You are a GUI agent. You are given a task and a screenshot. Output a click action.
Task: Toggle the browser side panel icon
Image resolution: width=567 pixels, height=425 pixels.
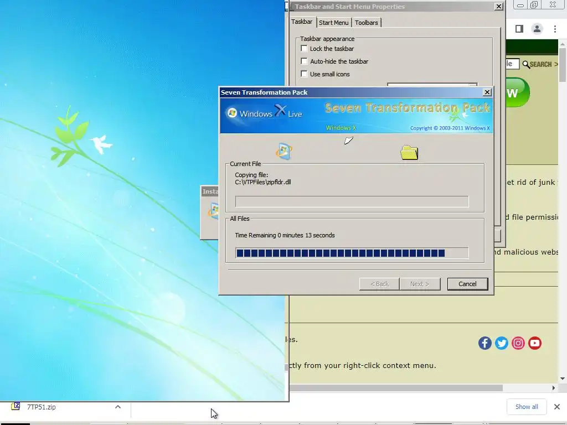tap(519, 29)
